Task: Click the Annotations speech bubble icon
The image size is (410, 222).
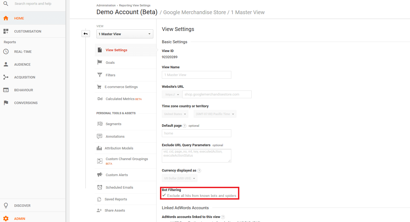Action: point(99,136)
